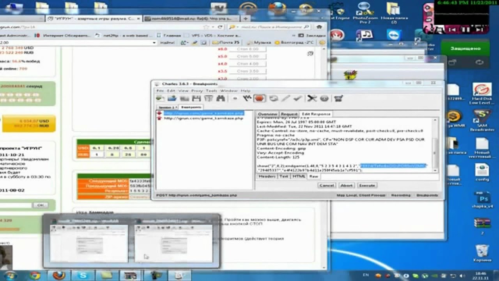
Task: Click the browser home icon
Action: point(320,27)
